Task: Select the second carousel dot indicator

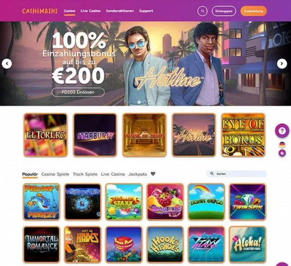Action: click(145, 102)
